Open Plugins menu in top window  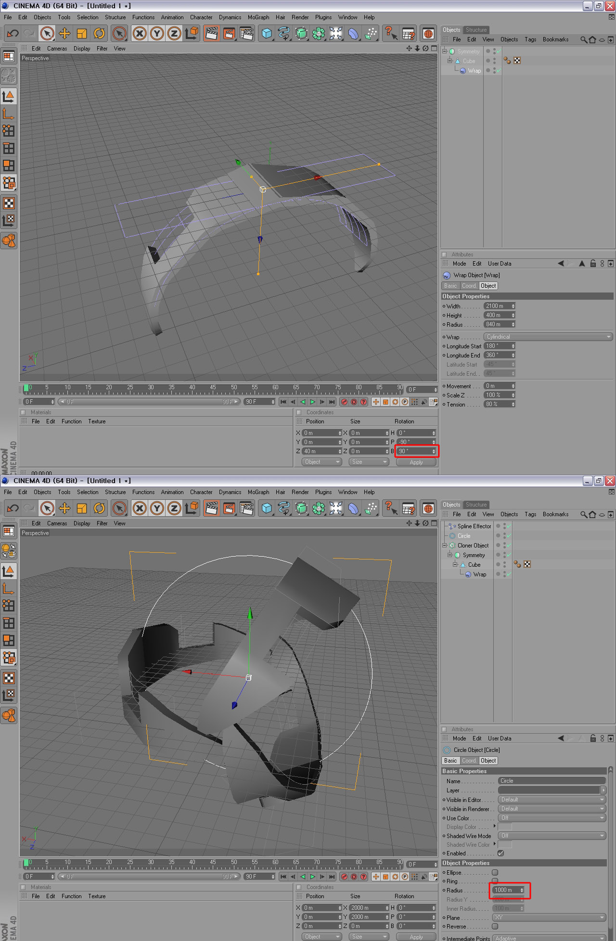(323, 17)
